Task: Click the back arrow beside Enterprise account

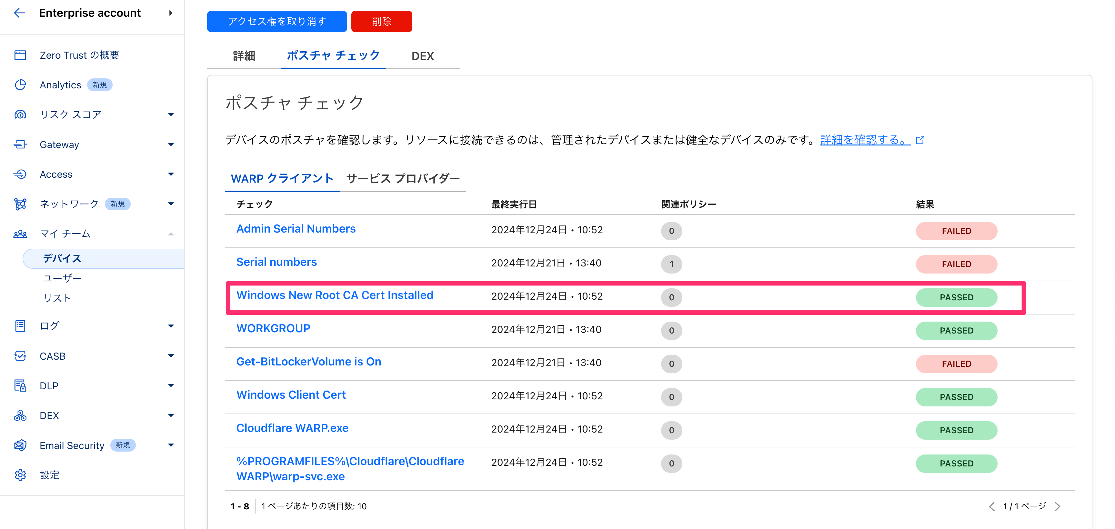Action: 19,13
